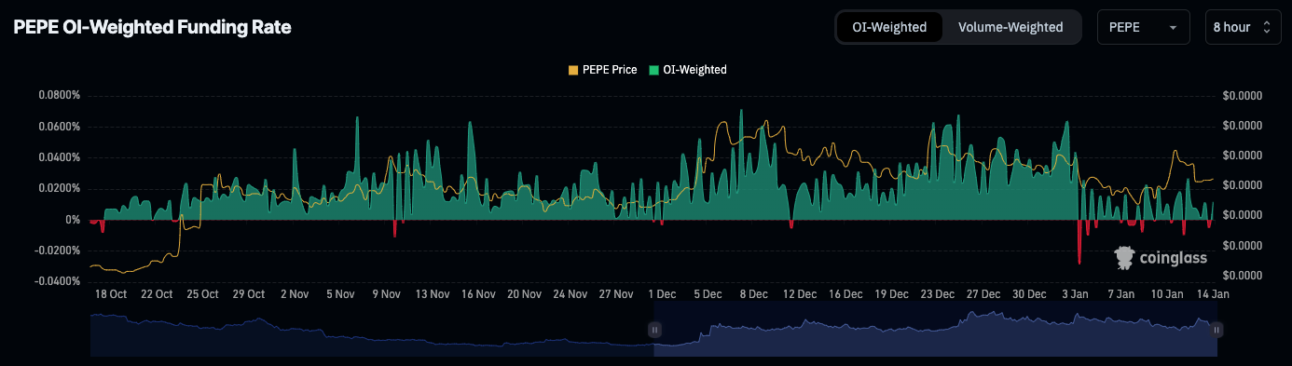This screenshot has height=366, width=1292.
Task: Grab the right range slider handle
Action: [1216, 329]
